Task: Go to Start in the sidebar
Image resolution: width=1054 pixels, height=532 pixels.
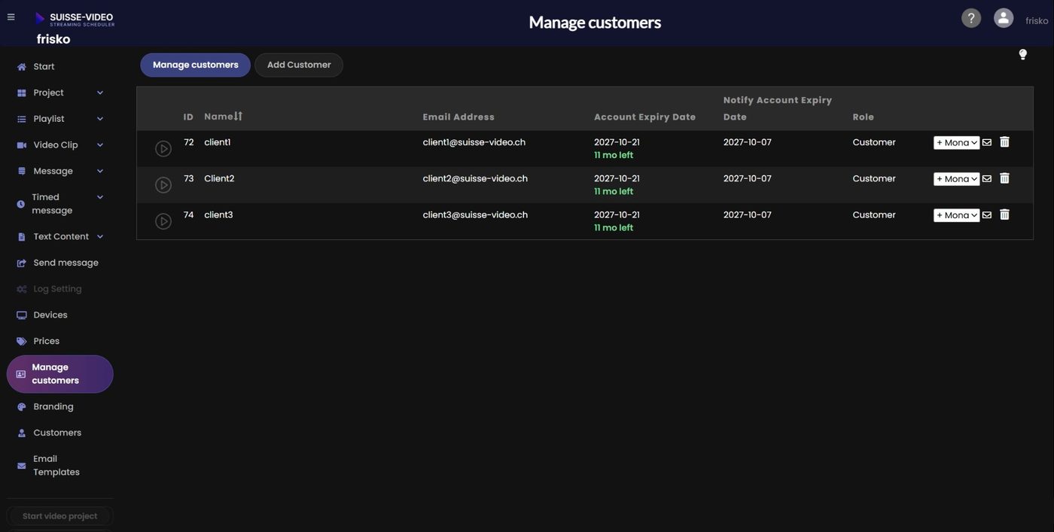Action: click(x=44, y=67)
